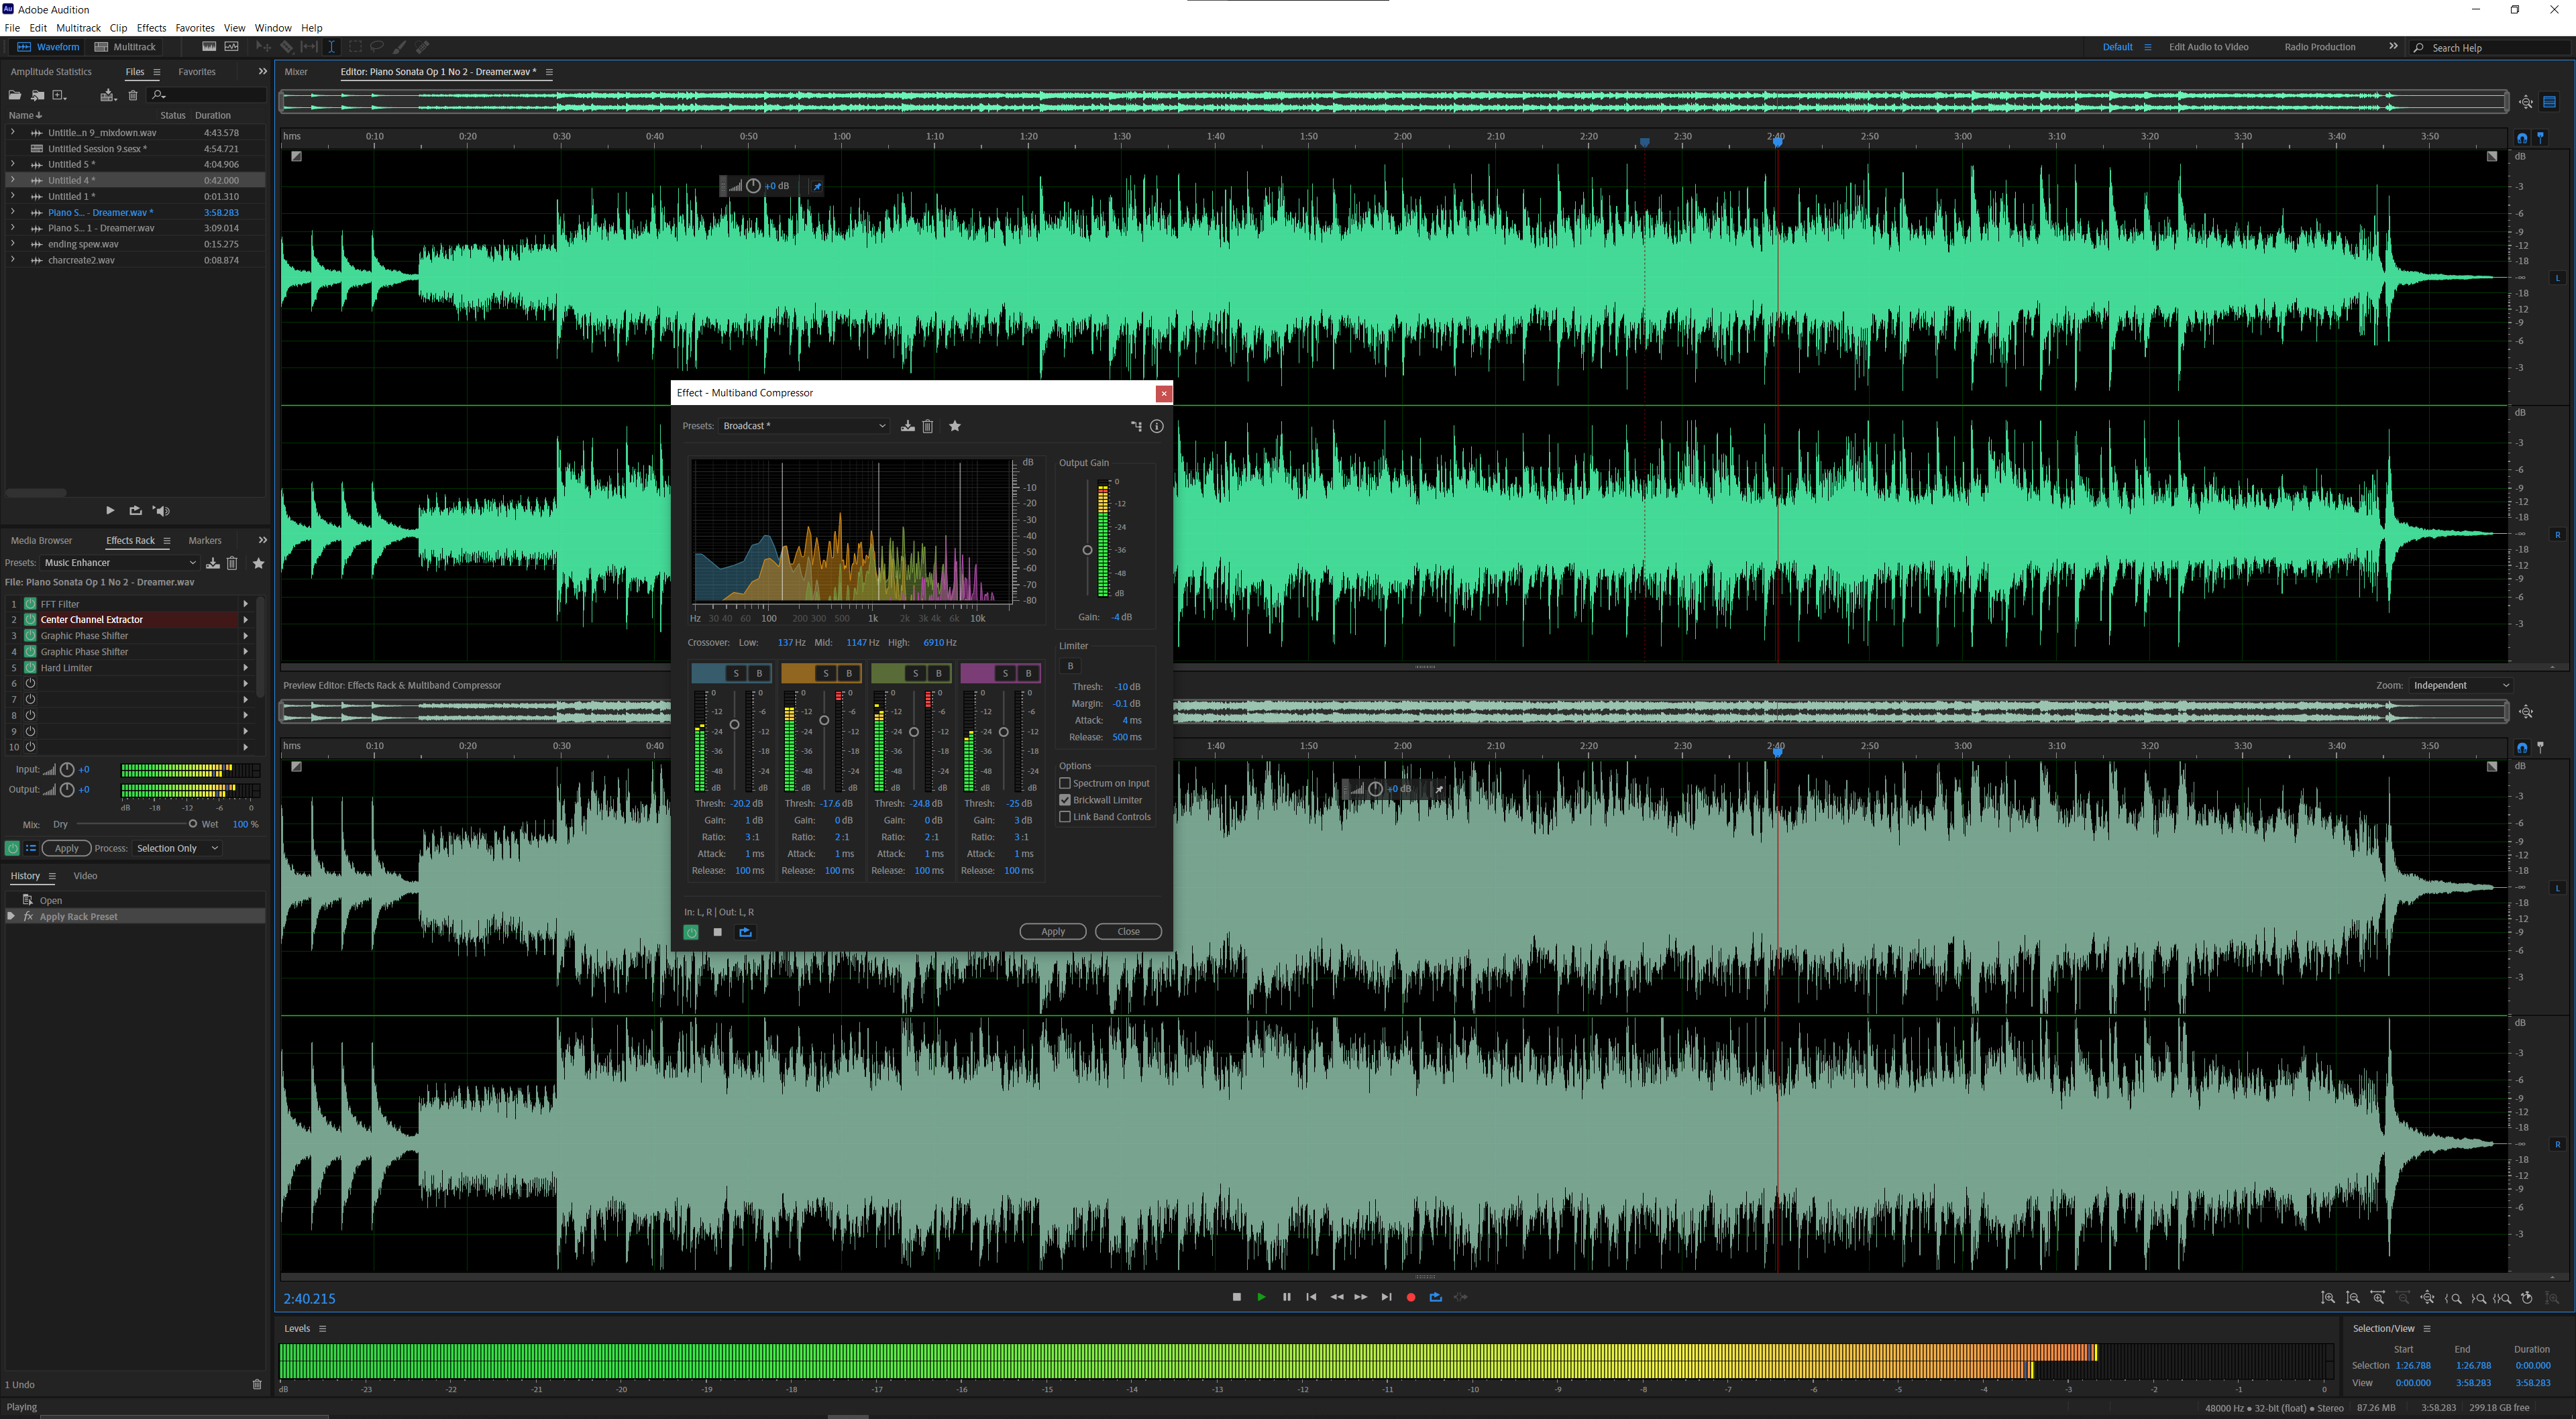Viewport: 2576px width, 1419px height.
Task: Select Hard Limiter effect slot
Action: click(66, 667)
